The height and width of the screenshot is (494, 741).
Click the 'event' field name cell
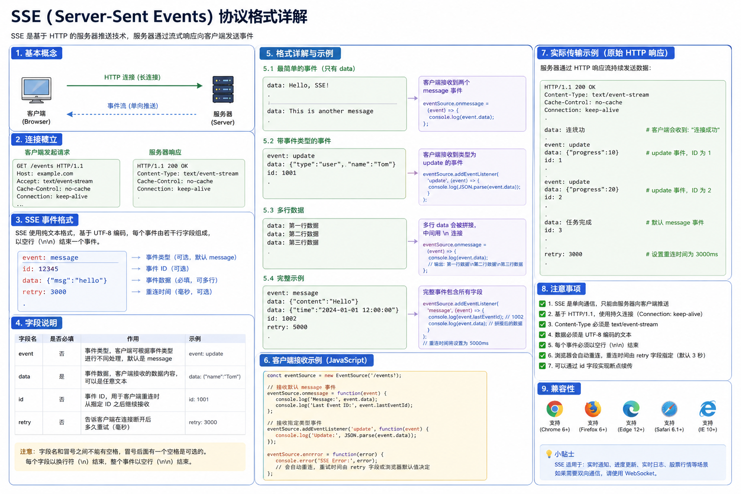click(26, 354)
